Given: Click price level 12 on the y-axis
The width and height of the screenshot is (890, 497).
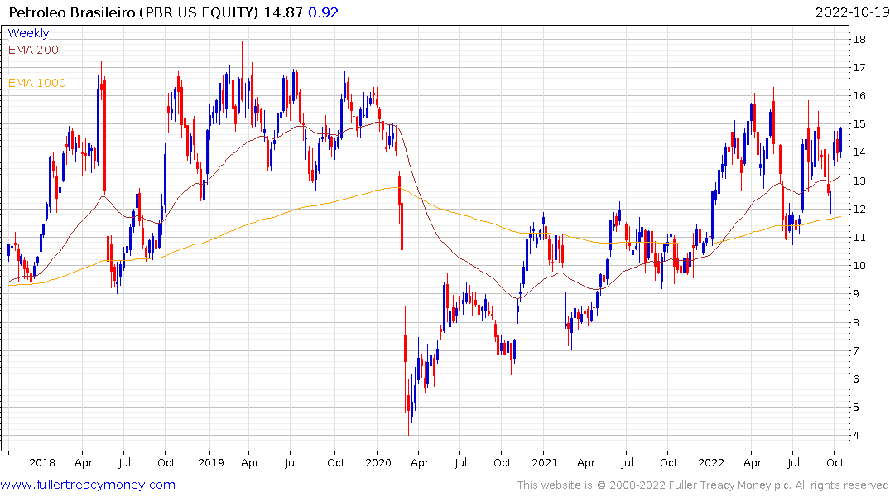Looking at the screenshot, I should click(x=859, y=210).
